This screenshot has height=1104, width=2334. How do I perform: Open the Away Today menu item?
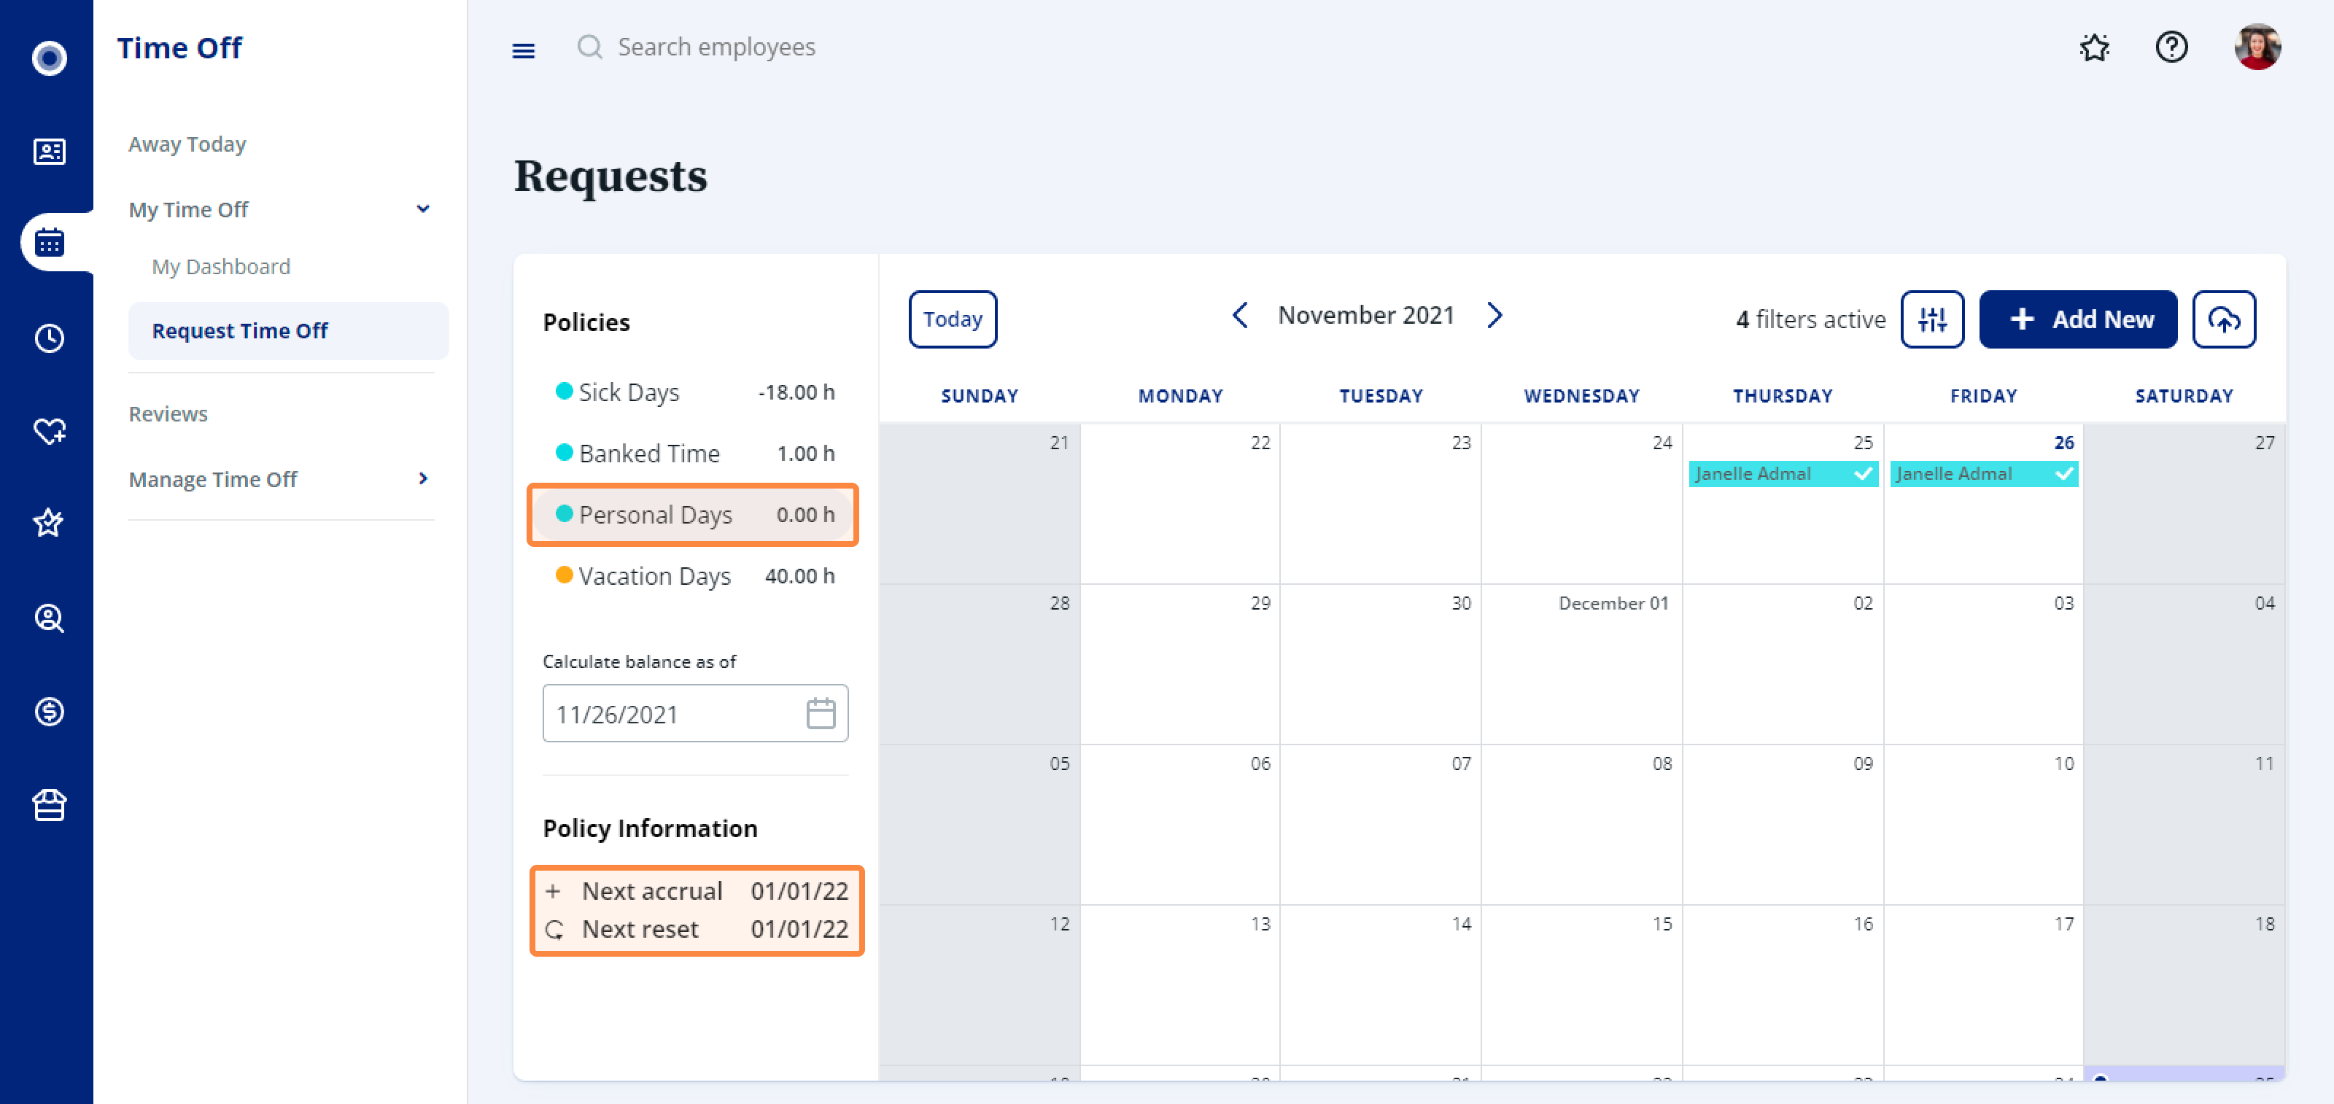click(187, 144)
